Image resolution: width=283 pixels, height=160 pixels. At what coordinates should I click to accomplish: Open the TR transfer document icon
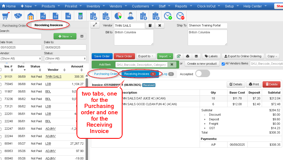click(68, 16)
